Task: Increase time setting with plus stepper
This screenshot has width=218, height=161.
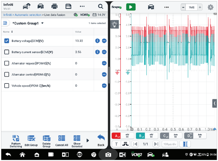Action: [200, 7]
